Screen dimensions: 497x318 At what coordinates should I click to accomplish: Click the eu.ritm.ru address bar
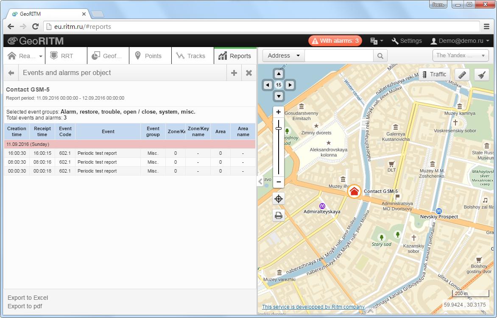click(x=262, y=27)
